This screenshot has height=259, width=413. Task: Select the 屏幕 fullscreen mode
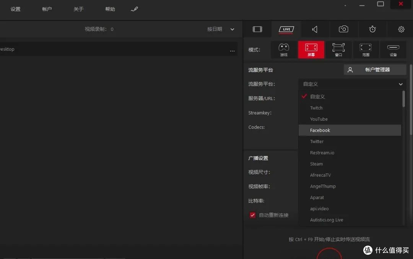[311, 50]
